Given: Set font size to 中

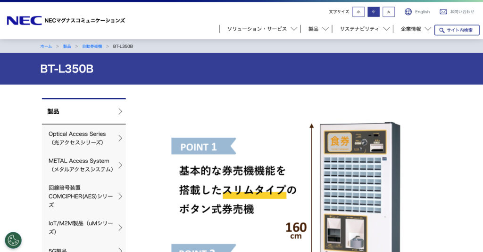Looking at the screenshot, I should 374,12.
